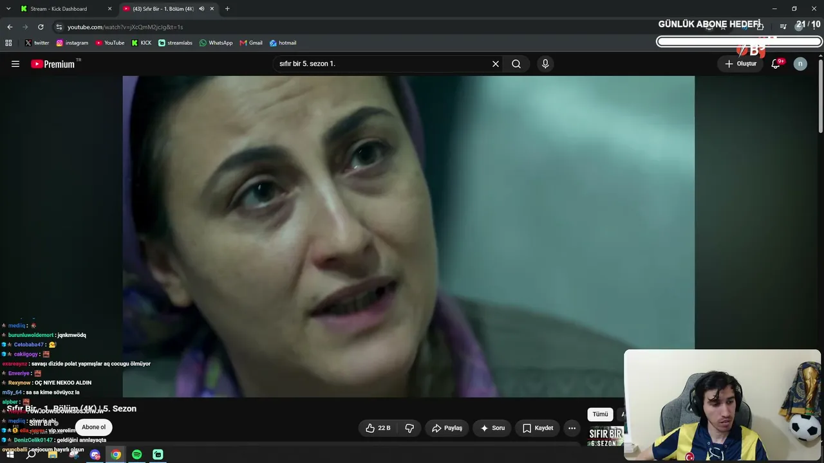Open the Sıfır Bir 6. Sezon thumbnail
The height and width of the screenshot is (463, 824).
pyautogui.click(x=606, y=437)
